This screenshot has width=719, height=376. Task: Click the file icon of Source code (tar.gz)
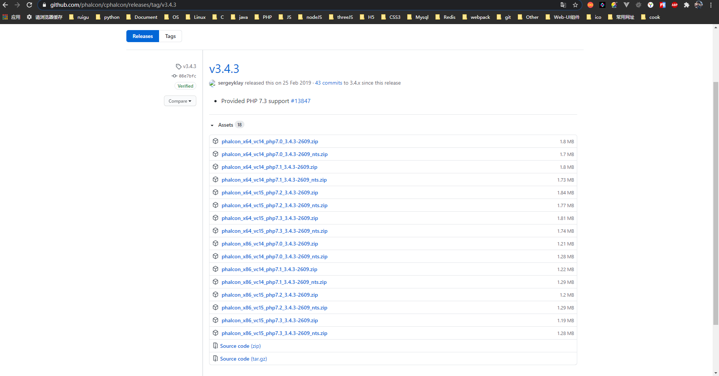[x=215, y=358]
